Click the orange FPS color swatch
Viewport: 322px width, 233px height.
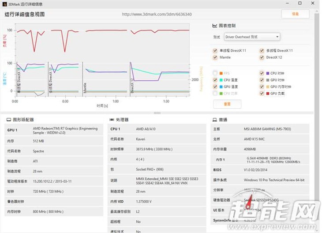click(221, 73)
